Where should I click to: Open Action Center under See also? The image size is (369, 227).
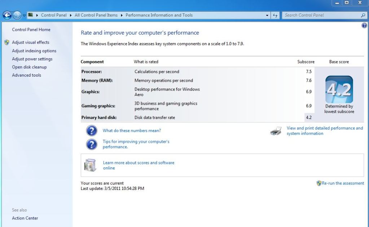pyautogui.click(x=25, y=218)
